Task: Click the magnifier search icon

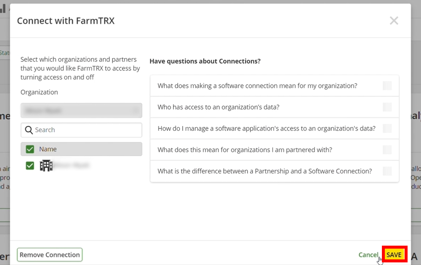Action: tap(29, 130)
